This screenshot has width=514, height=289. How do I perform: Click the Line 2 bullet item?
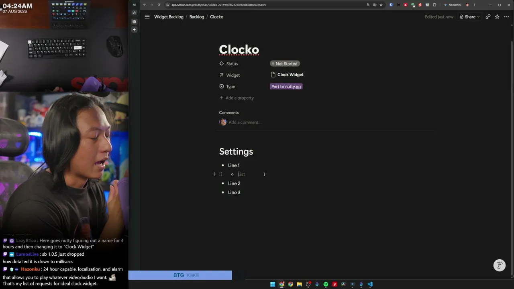[234, 183]
